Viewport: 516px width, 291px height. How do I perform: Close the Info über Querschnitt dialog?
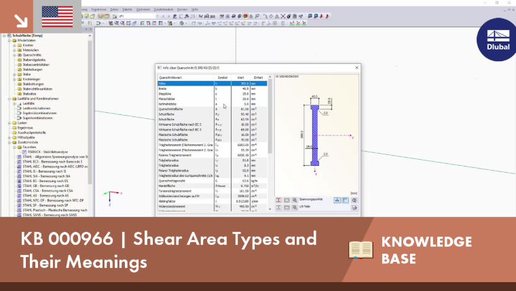click(356, 67)
